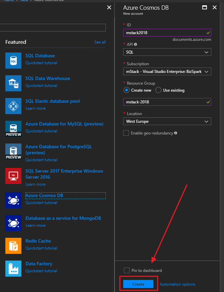Open the Redis Cache link

pyautogui.click(x=38, y=241)
